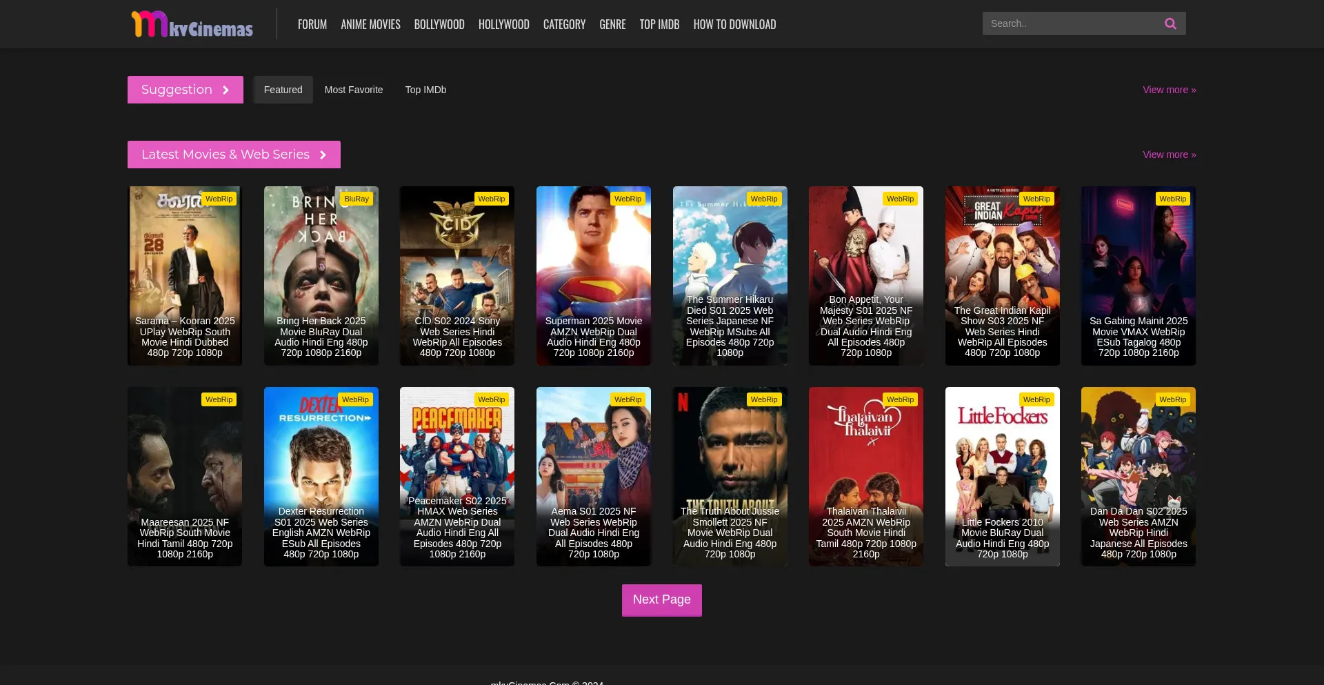
Task: Open Dexter Resurrection S01 poster
Action: pos(321,477)
